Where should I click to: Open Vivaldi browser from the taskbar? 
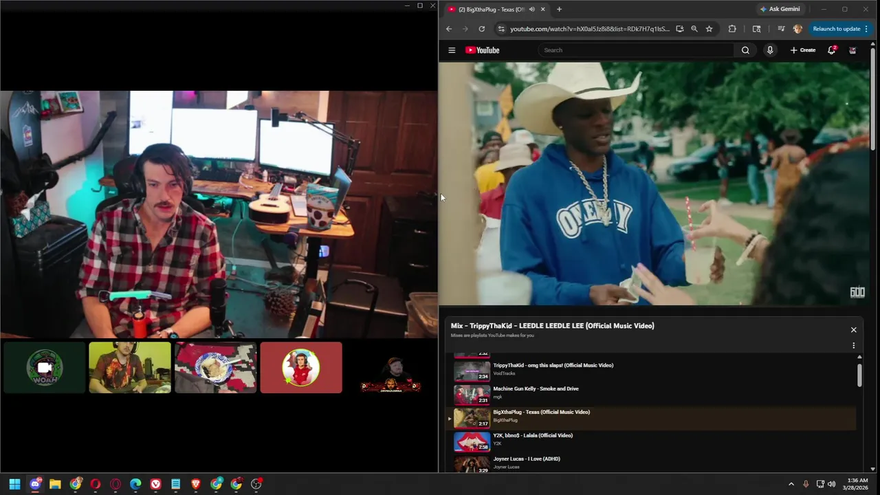tap(156, 484)
